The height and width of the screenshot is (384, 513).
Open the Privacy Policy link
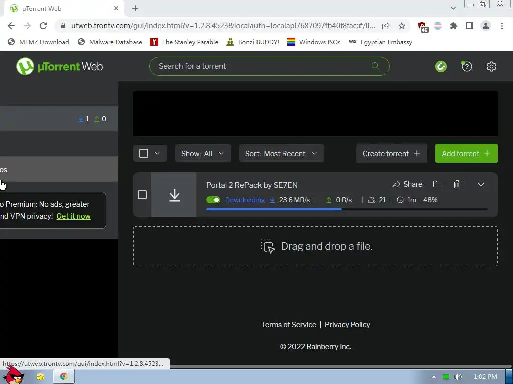tap(347, 325)
